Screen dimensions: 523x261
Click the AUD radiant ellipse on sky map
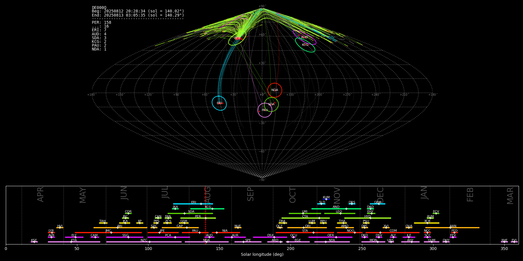(x=304, y=37)
